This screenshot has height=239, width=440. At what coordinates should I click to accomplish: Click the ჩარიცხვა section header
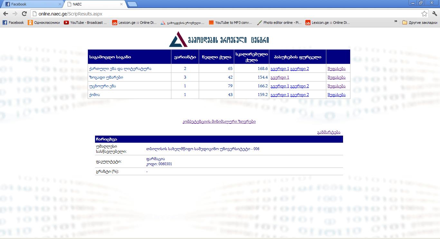click(x=219, y=139)
